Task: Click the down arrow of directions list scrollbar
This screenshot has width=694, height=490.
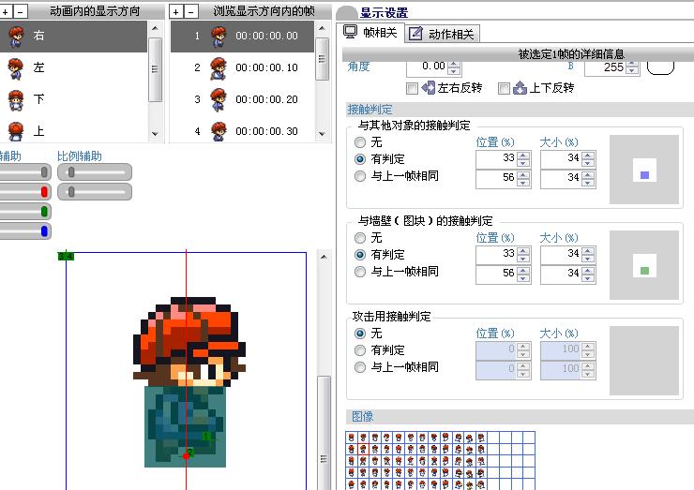Action: (x=155, y=134)
